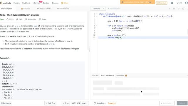Switch to the Description tab

tap(6, 9)
